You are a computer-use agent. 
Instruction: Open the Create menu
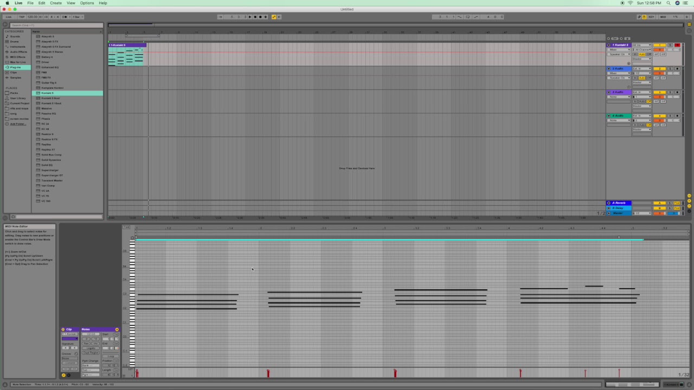coord(56,3)
